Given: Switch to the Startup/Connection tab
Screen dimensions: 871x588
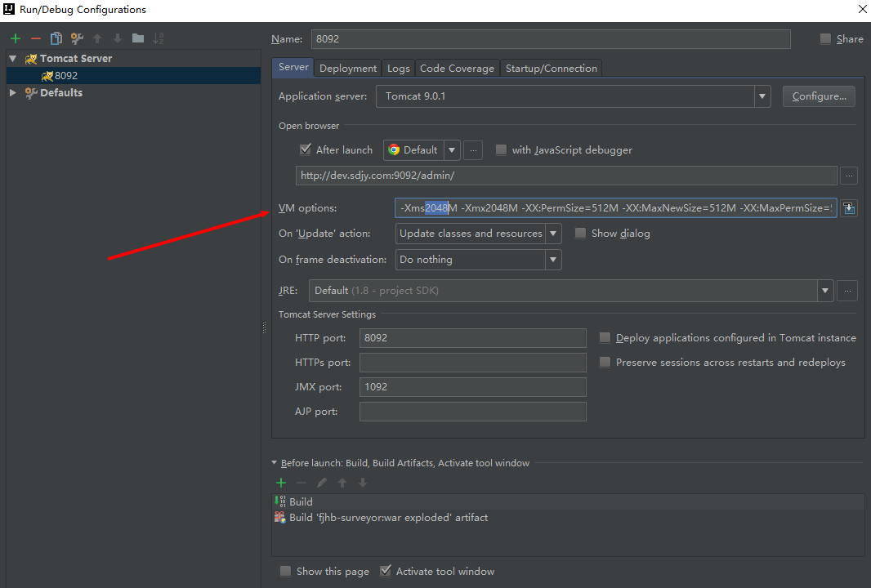Looking at the screenshot, I should coord(551,69).
